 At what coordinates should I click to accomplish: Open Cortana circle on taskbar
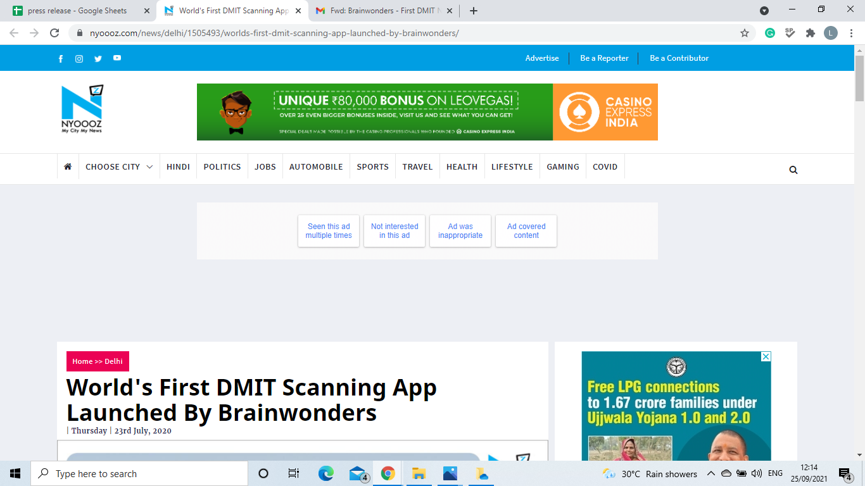263,473
